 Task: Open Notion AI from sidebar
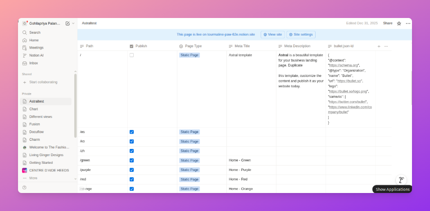[36, 55]
